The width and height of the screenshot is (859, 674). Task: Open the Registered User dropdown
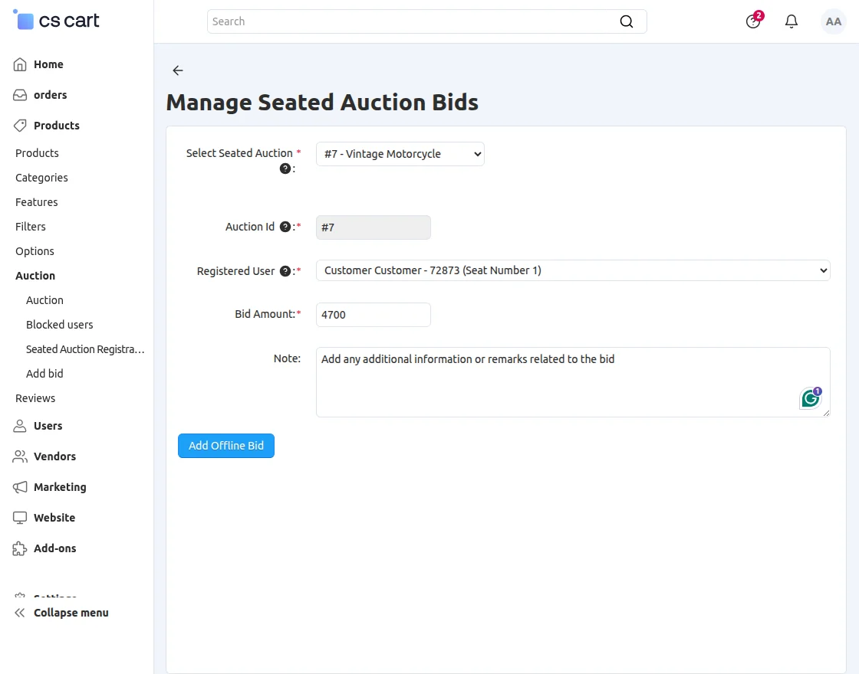(x=573, y=270)
